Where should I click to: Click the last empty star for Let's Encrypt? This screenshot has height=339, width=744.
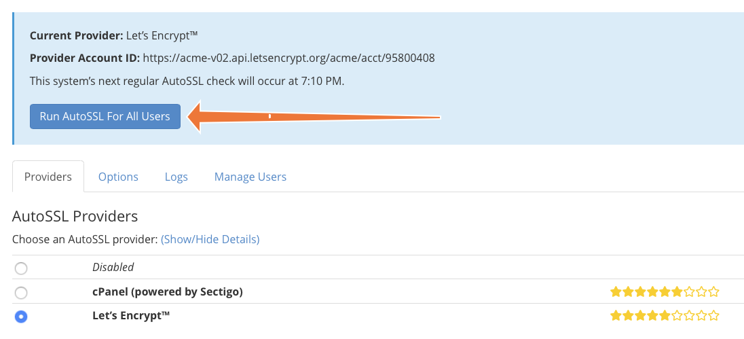pos(713,316)
